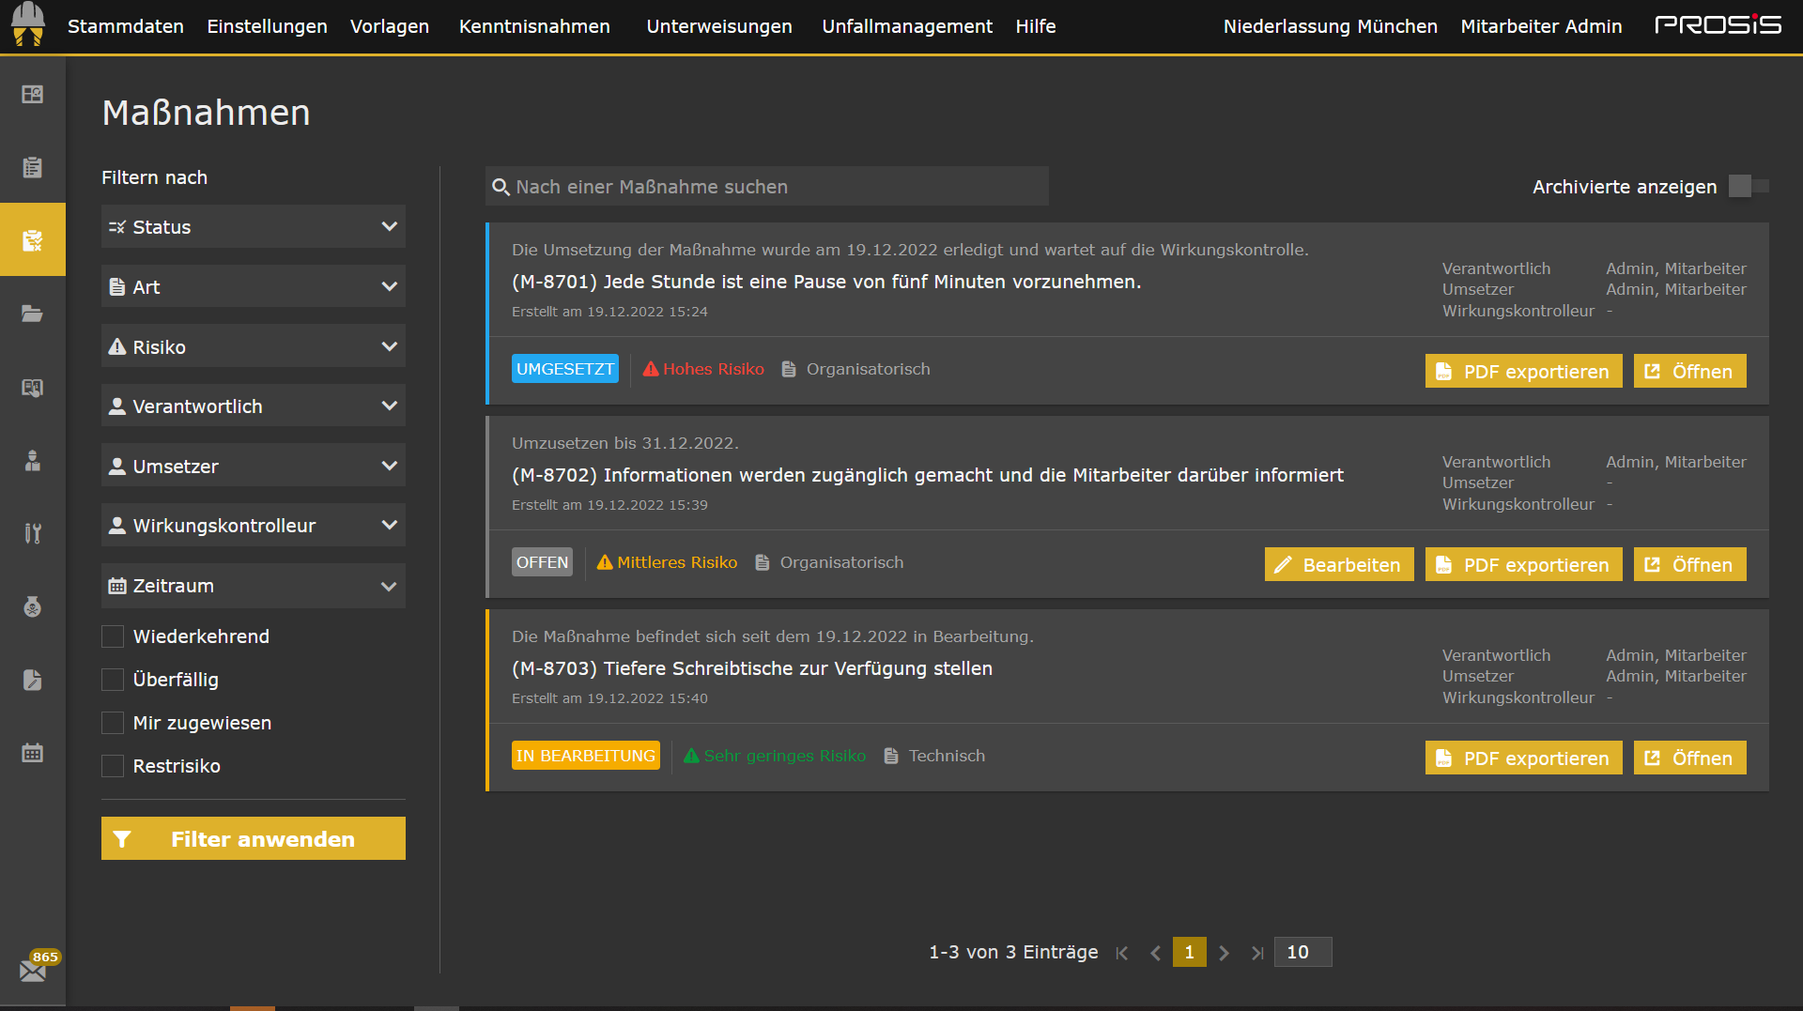Click Bearbeiten on measure M-8702

click(1338, 564)
